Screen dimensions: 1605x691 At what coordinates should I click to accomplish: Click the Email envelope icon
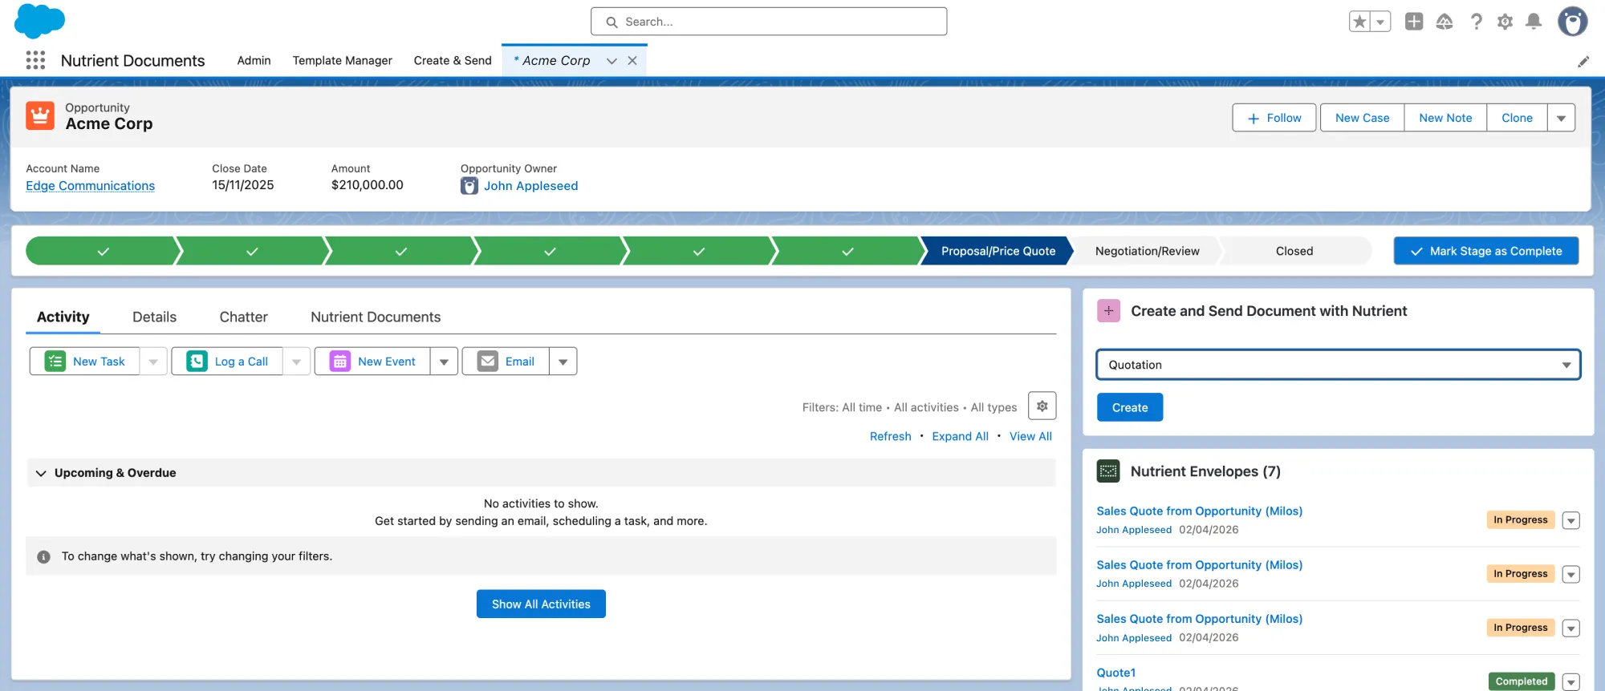tap(488, 362)
